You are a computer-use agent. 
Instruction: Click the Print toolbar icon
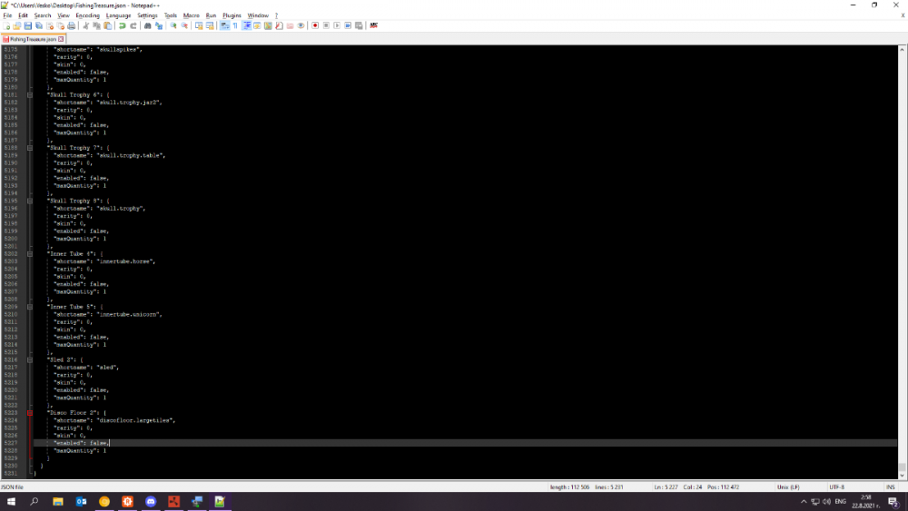pos(71,25)
